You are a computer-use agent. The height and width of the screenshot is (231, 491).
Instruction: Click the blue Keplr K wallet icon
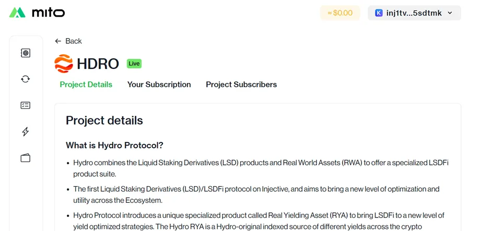pos(379,13)
